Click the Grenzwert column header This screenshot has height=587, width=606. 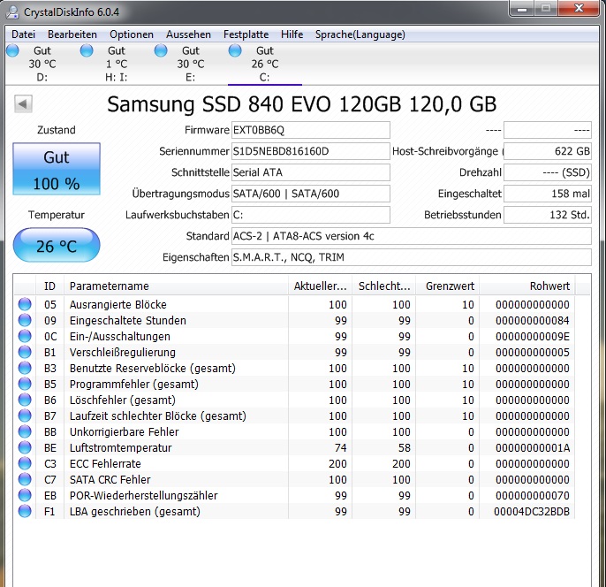coord(448,286)
